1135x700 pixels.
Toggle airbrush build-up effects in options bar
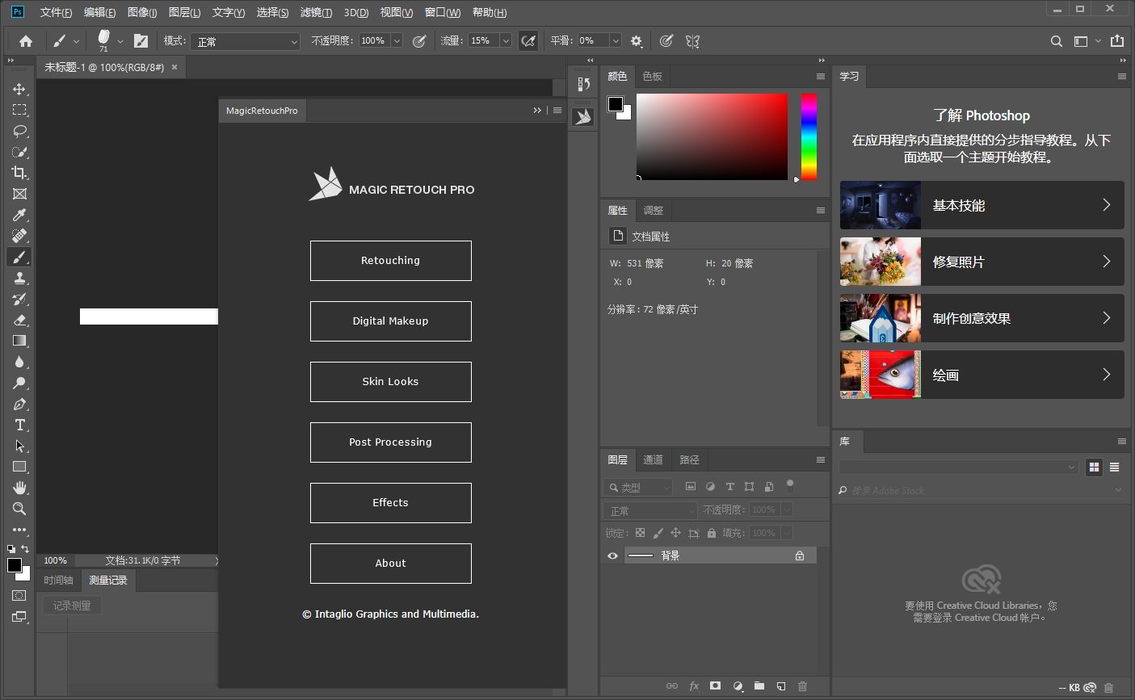tap(528, 40)
